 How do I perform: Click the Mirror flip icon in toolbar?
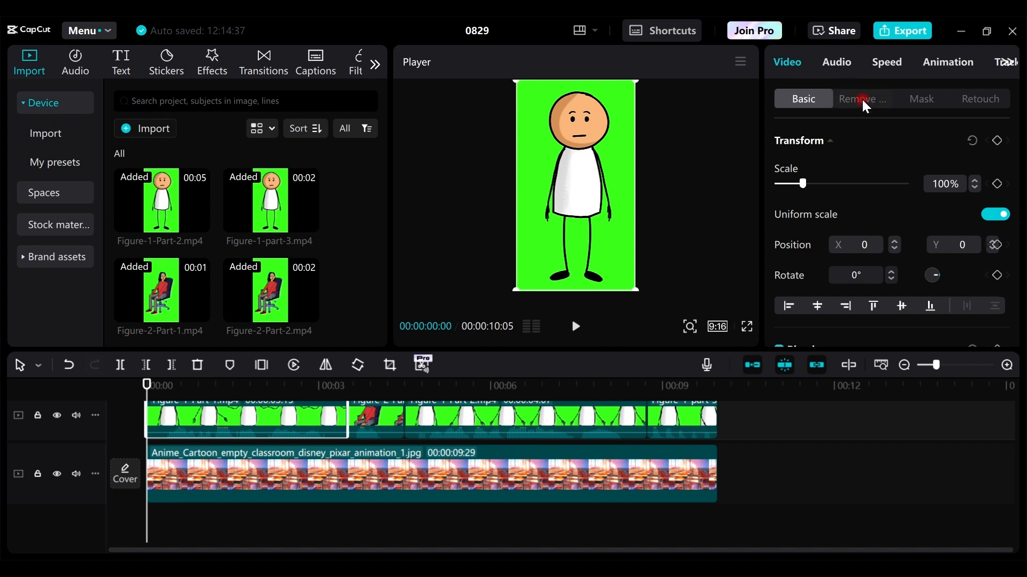pos(326,365)
